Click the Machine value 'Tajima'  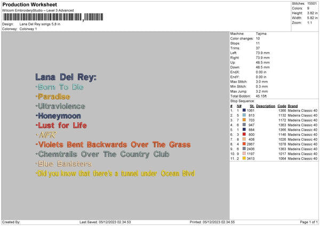click(x=261, y=34)
